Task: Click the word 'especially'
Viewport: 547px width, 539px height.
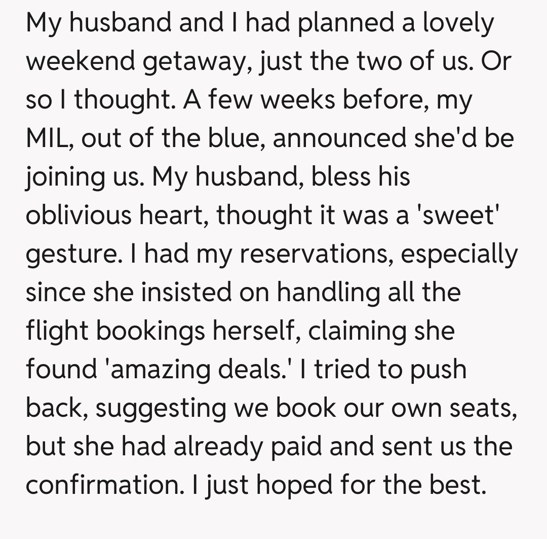Action: (460, 254)
